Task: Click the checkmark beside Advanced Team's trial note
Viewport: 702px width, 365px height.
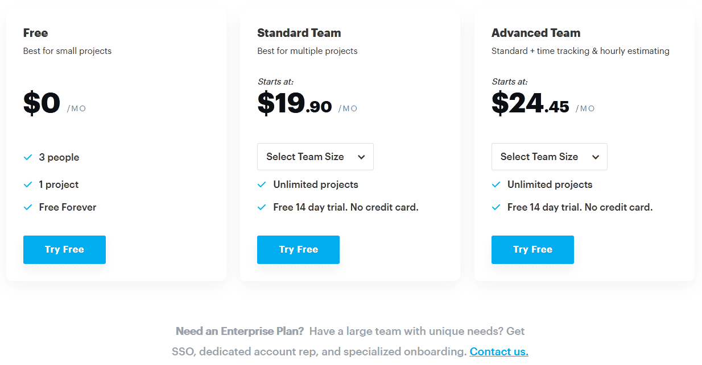Action: click(496, 207)
